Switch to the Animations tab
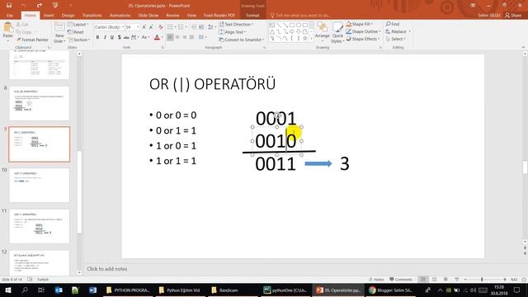Viewport: 528px width, 297px height. tap(120, 16)
